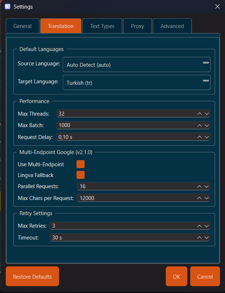Increase Parallel Requests with up arrow

200,186
